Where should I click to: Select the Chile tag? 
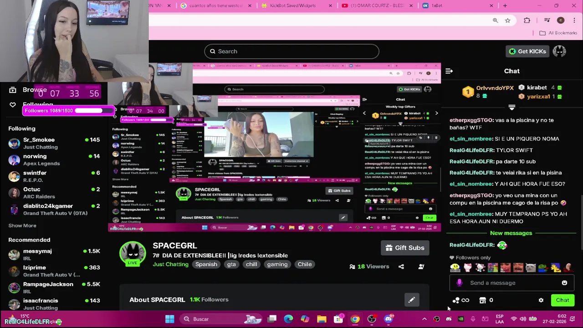pos(305,265)
